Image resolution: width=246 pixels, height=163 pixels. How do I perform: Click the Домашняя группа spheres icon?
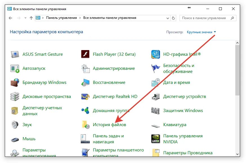[x=85, y=110]
